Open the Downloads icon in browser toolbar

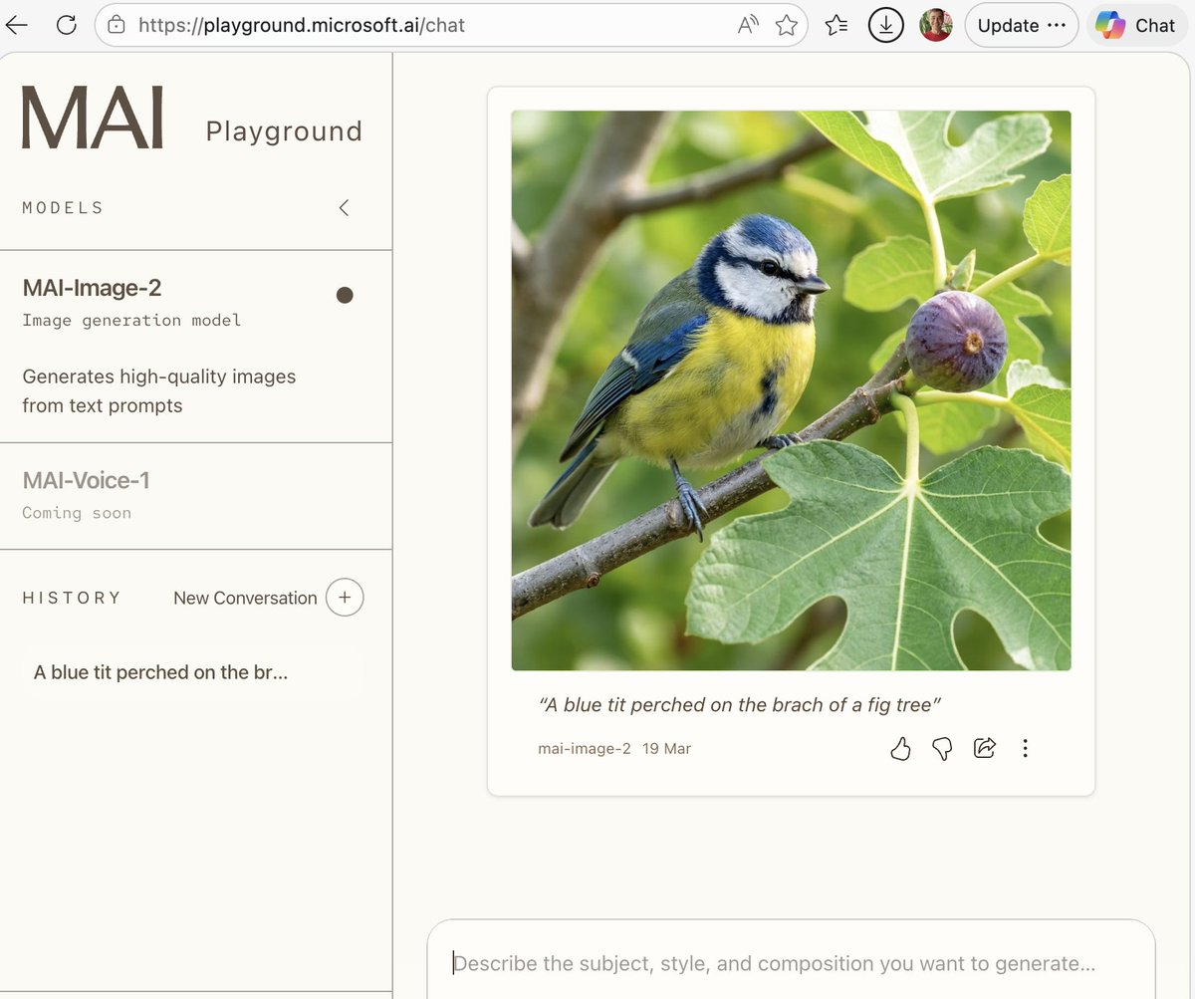click(x=886, y=26)
